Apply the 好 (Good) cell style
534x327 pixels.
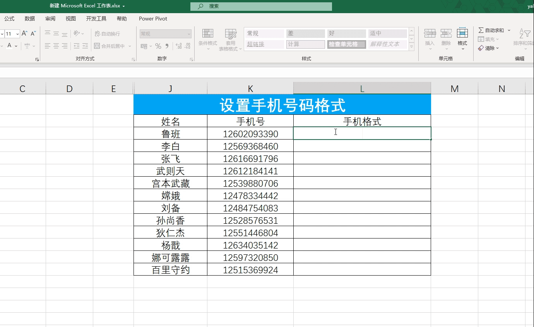[x=346, y=34]
